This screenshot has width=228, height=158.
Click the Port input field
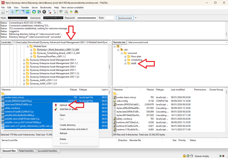click(109, 18)
